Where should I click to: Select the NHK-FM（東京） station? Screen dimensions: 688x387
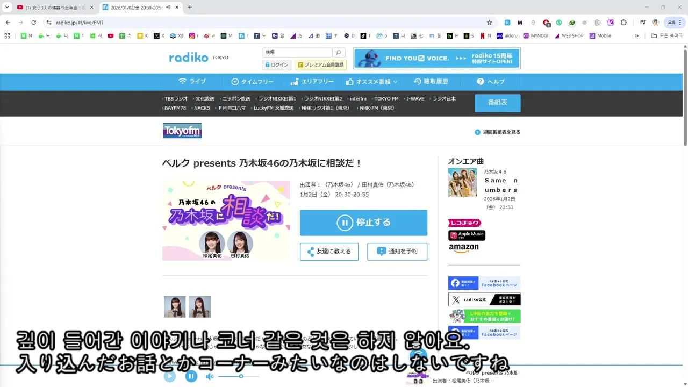click(376, 108)
